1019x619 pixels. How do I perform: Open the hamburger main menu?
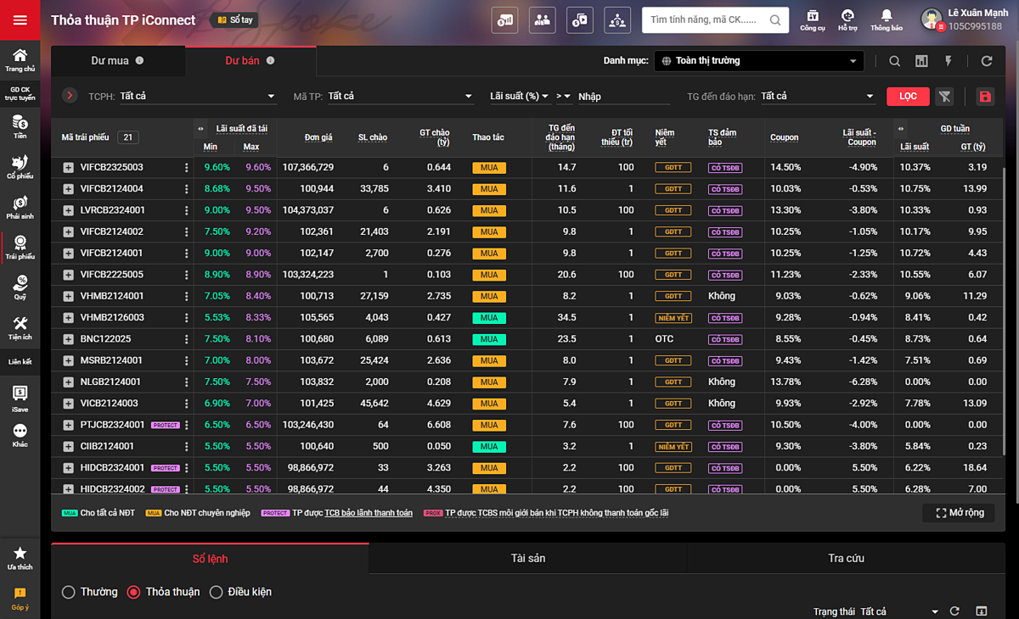[20, 20]
